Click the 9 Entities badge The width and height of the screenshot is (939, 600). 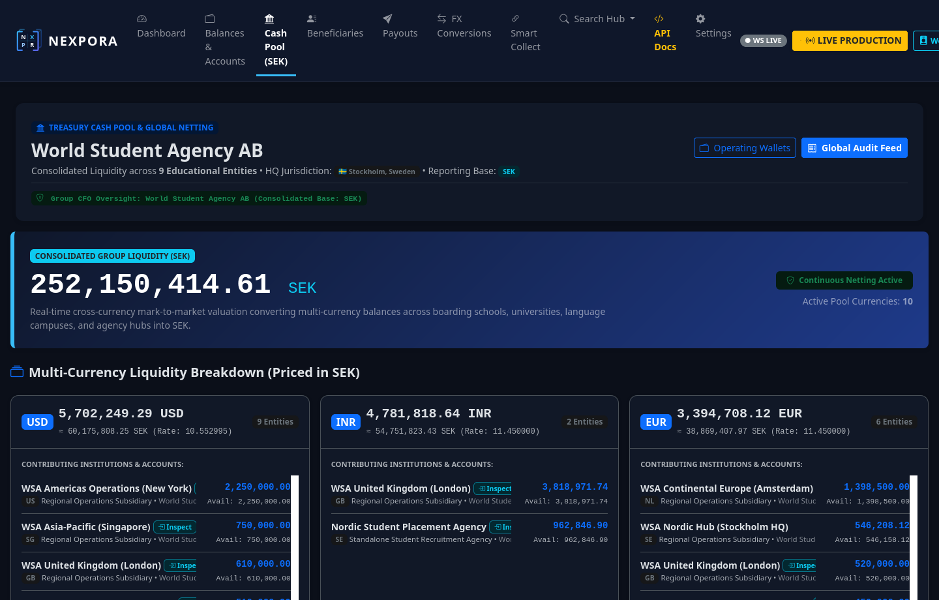pyautogui.click(x=275, y=422)
